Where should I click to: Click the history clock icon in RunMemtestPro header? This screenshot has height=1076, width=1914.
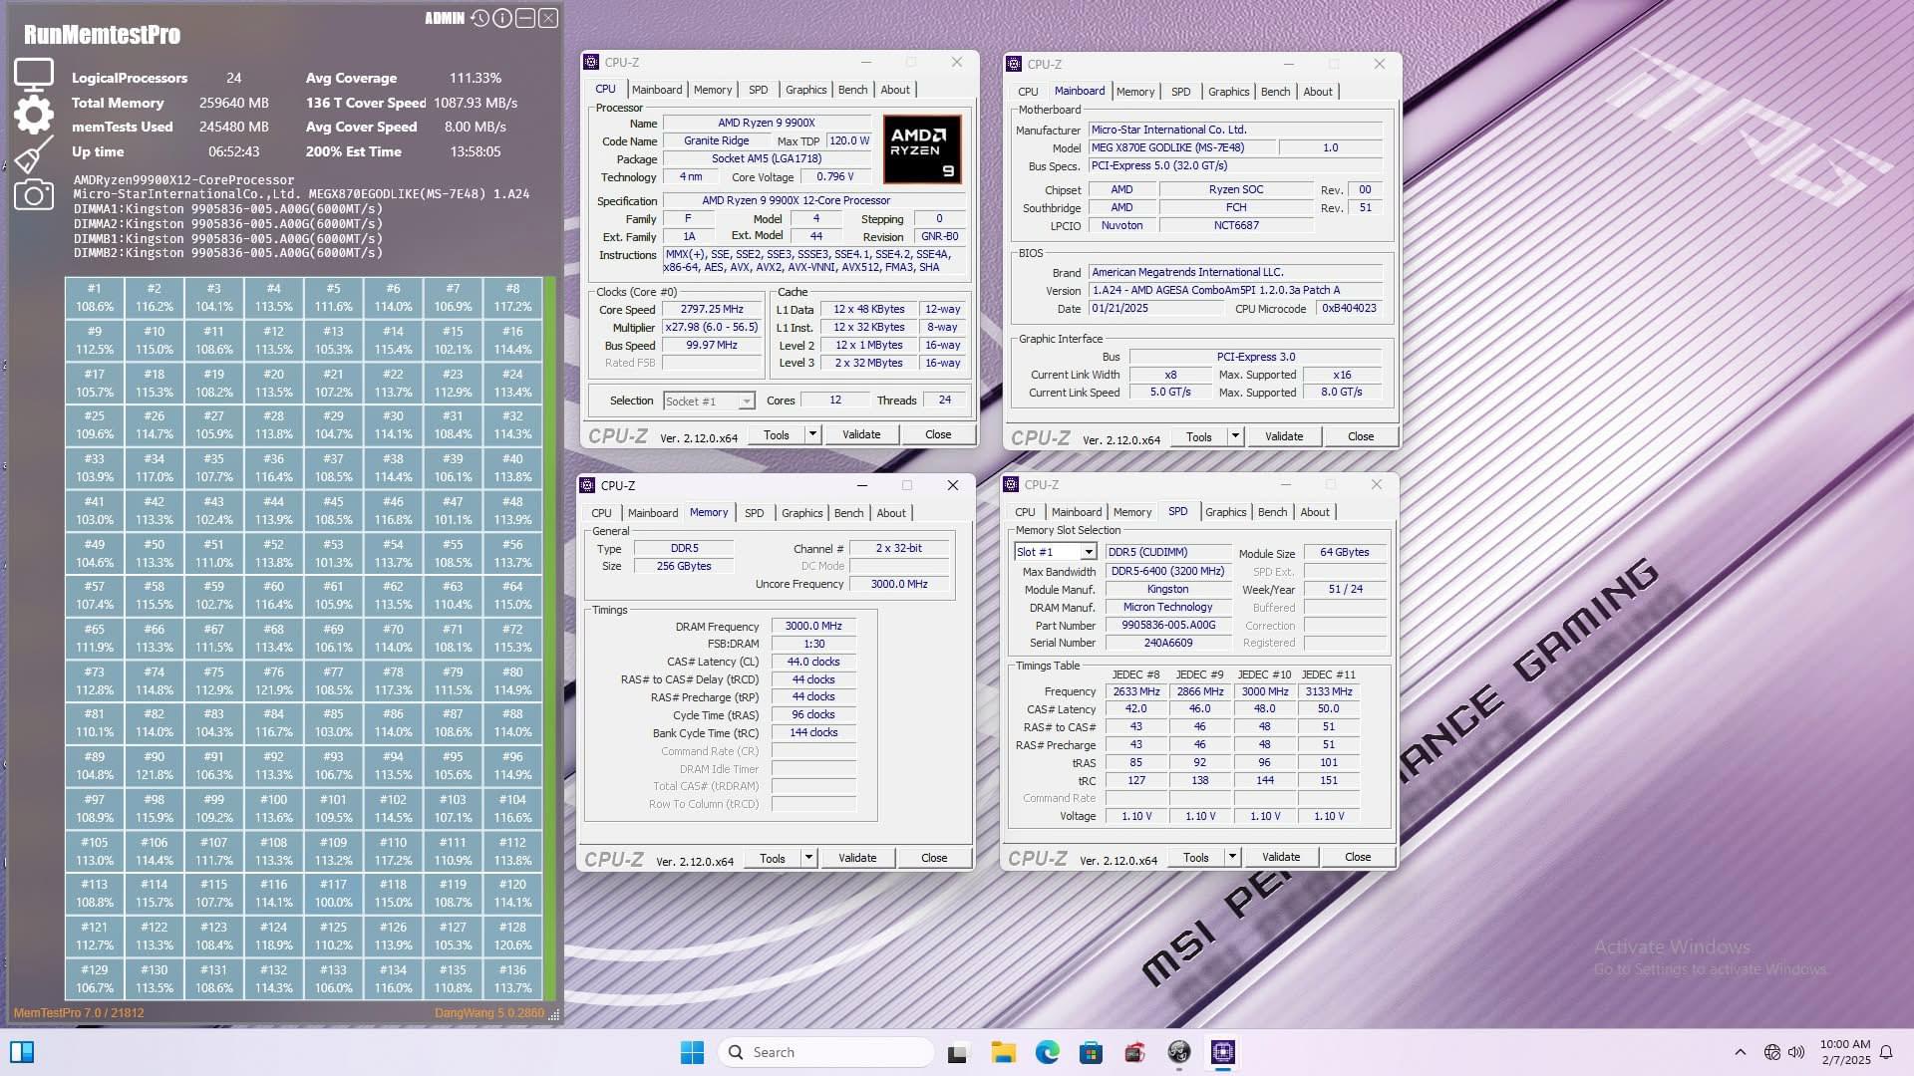pyautogui.click(x=479, y=18)
